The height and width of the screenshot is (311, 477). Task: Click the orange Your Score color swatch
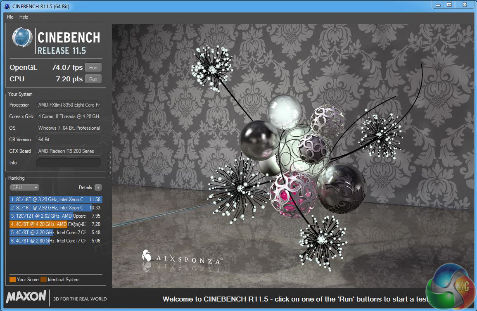pos(12,280)
